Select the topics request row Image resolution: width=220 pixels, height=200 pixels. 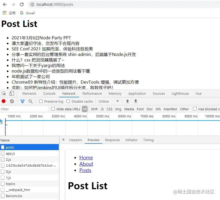tap(29, 184)
